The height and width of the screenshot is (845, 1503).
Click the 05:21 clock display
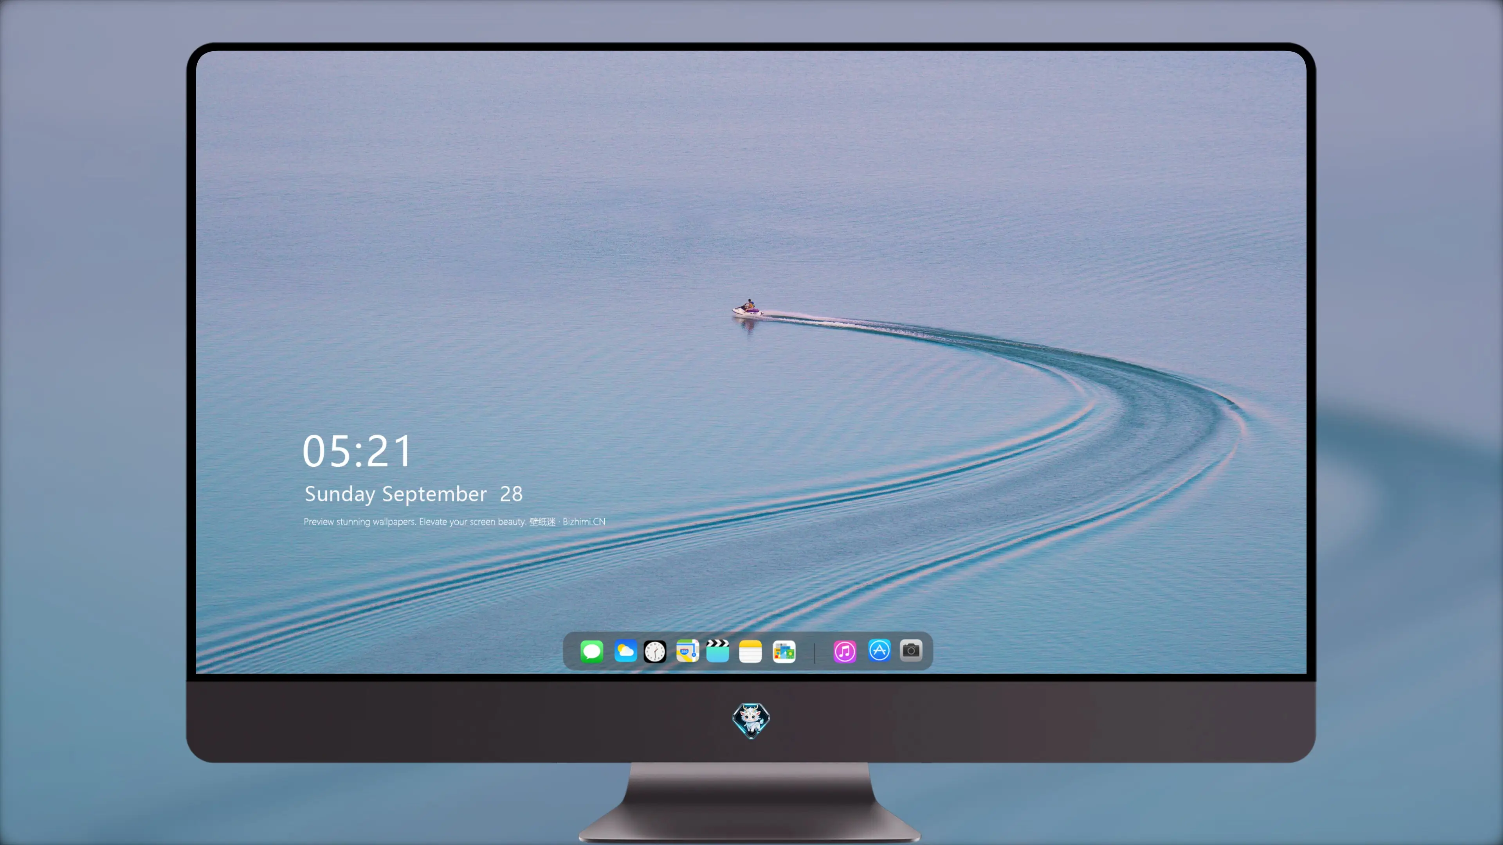tap(357, 451)
